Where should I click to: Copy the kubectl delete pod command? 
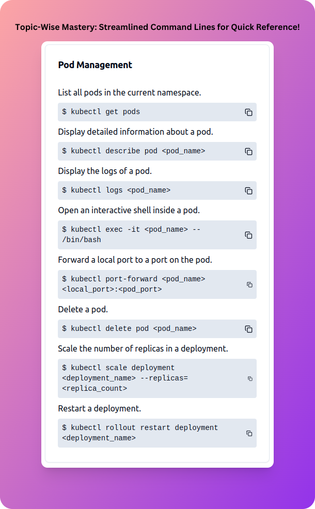[x=248, y=329]
